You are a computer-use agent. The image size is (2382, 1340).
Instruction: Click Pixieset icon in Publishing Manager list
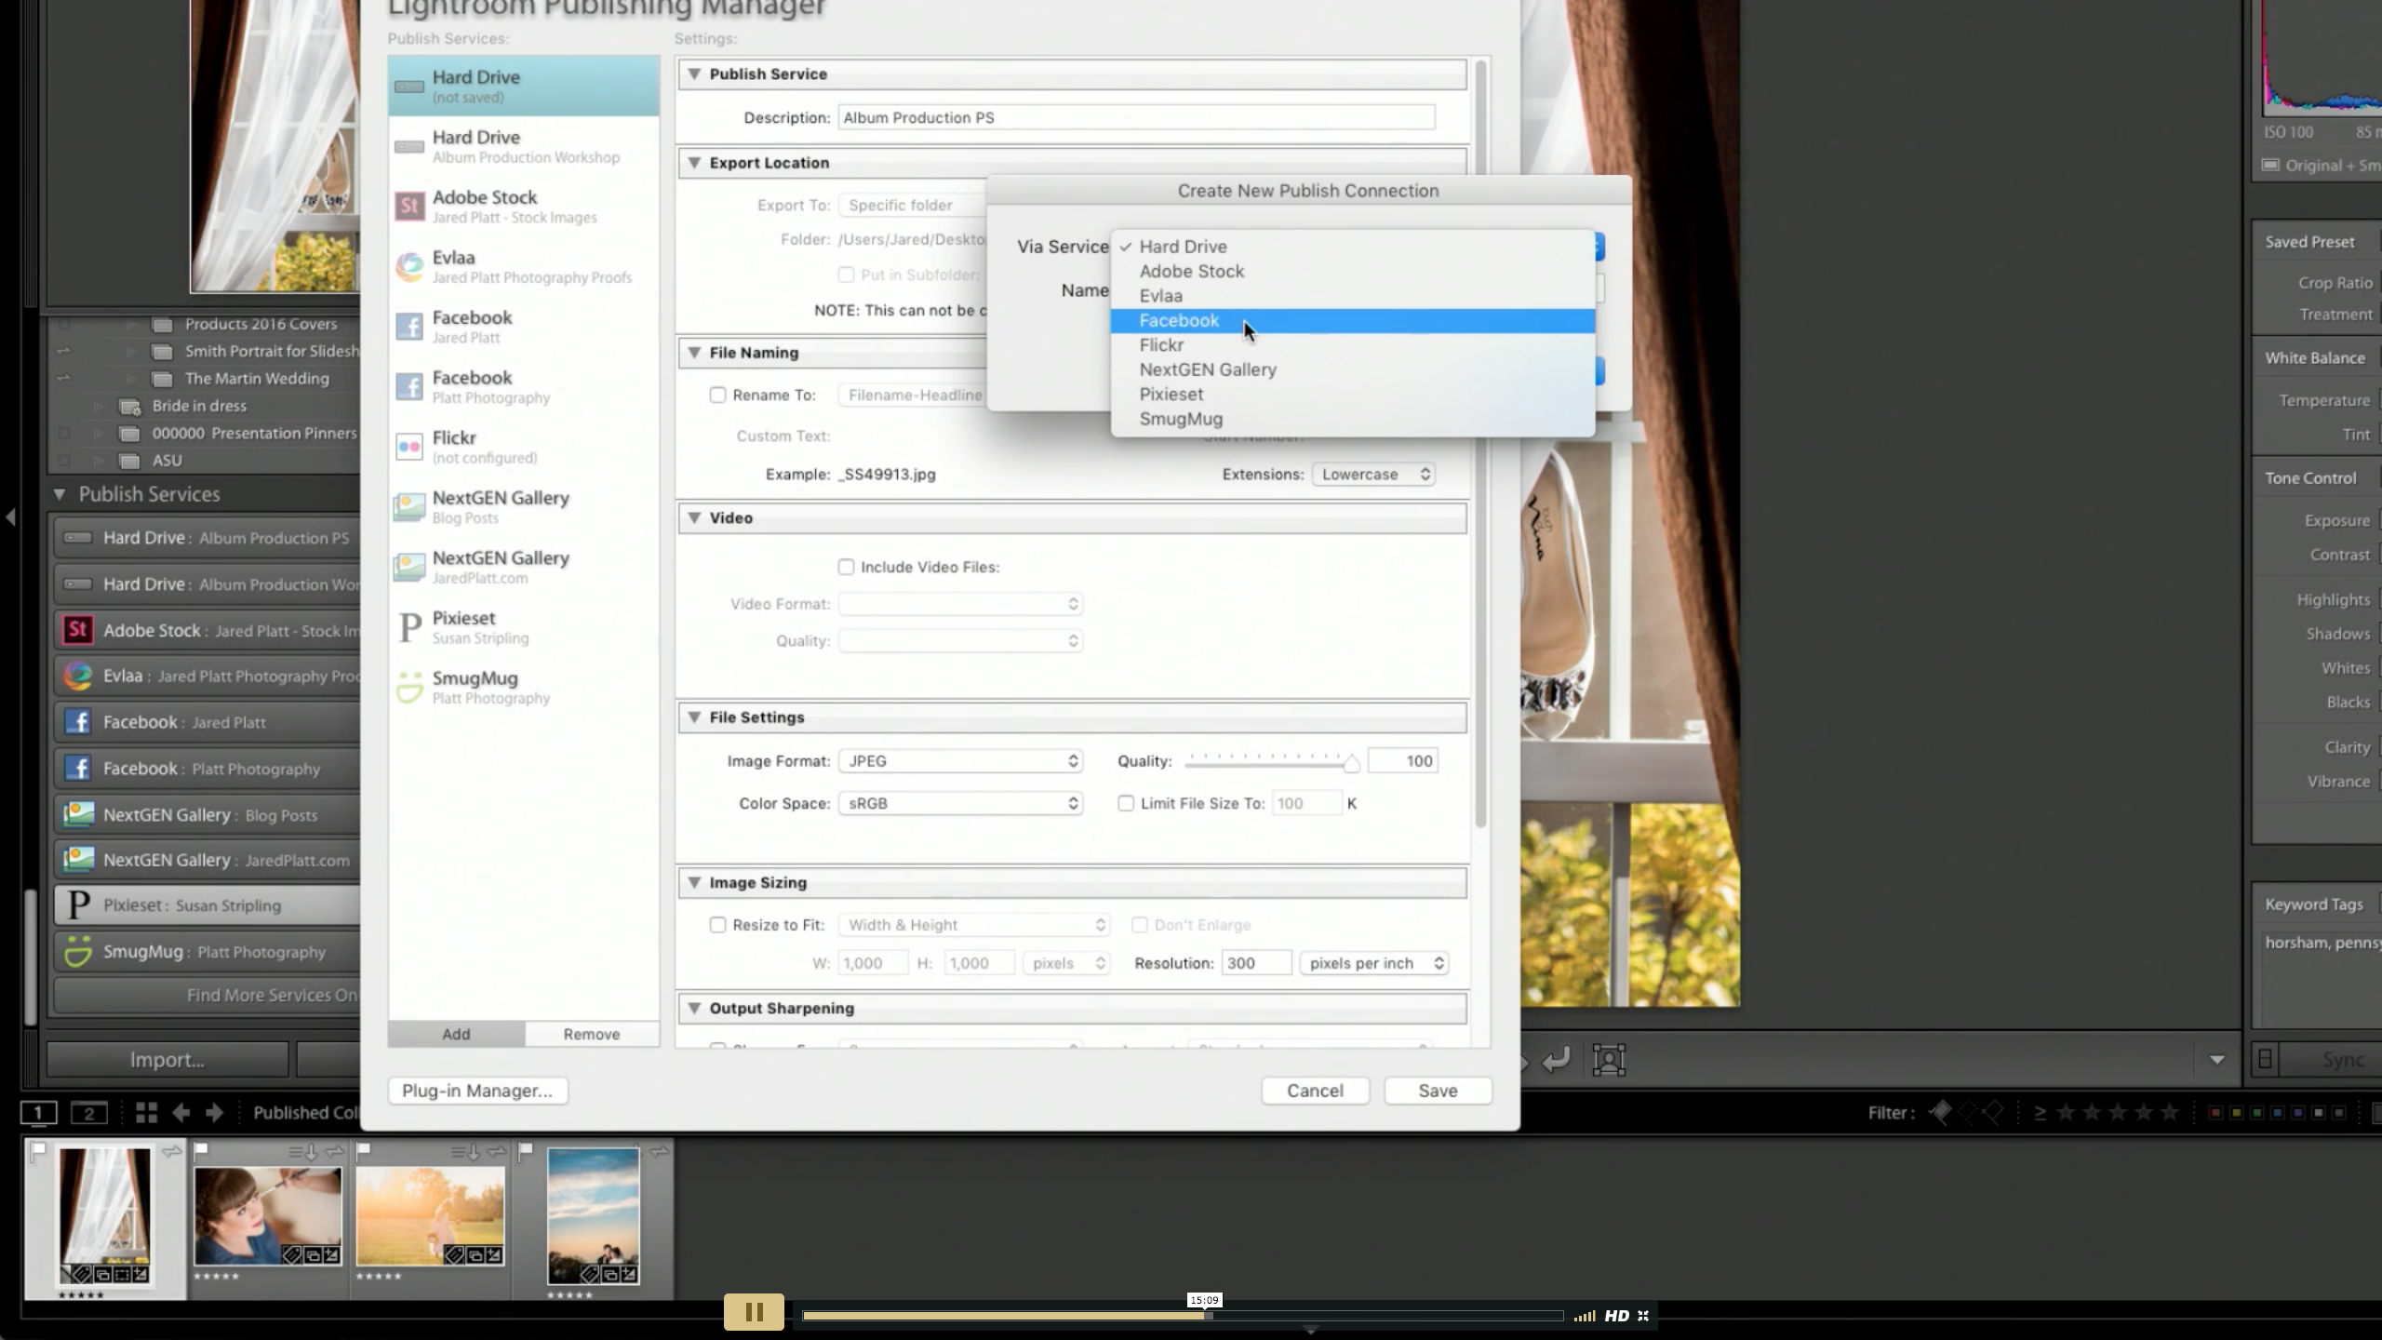[x=409, y=627]
